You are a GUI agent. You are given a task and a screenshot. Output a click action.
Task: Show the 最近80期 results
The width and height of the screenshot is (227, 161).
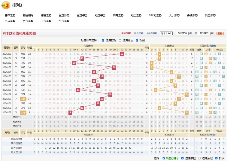pos(139,33)
